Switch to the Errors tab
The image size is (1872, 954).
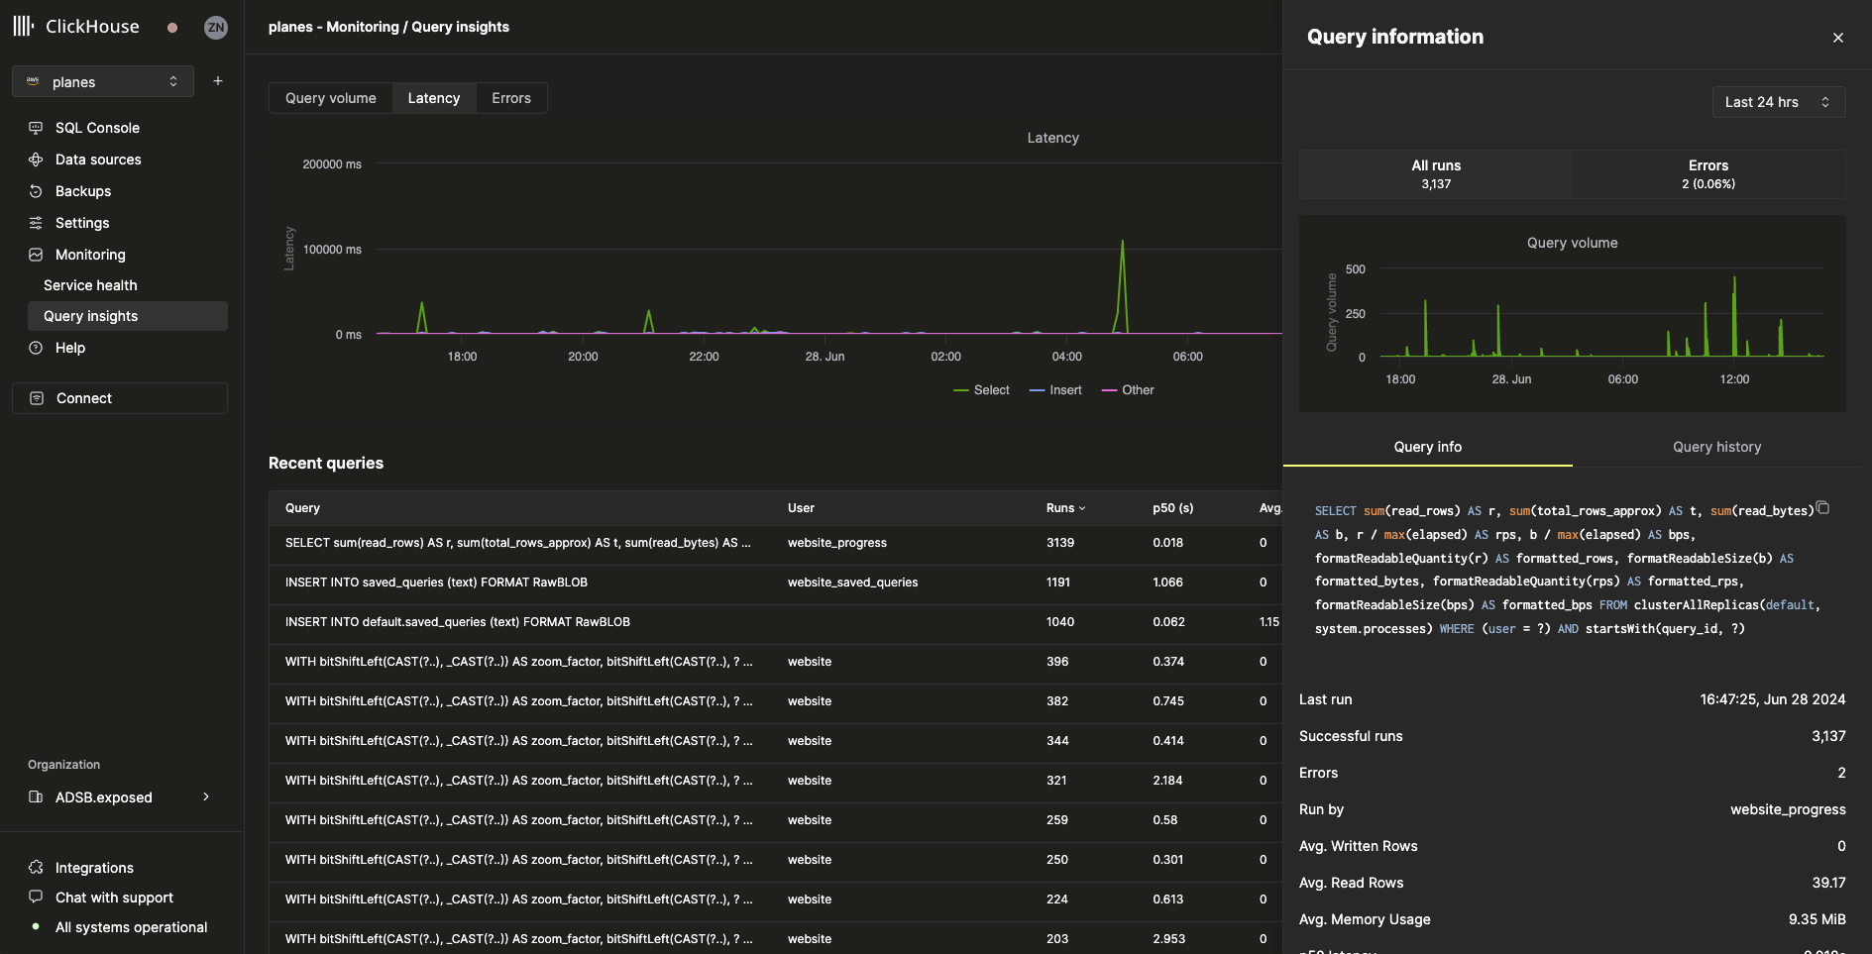pos(511,97)
